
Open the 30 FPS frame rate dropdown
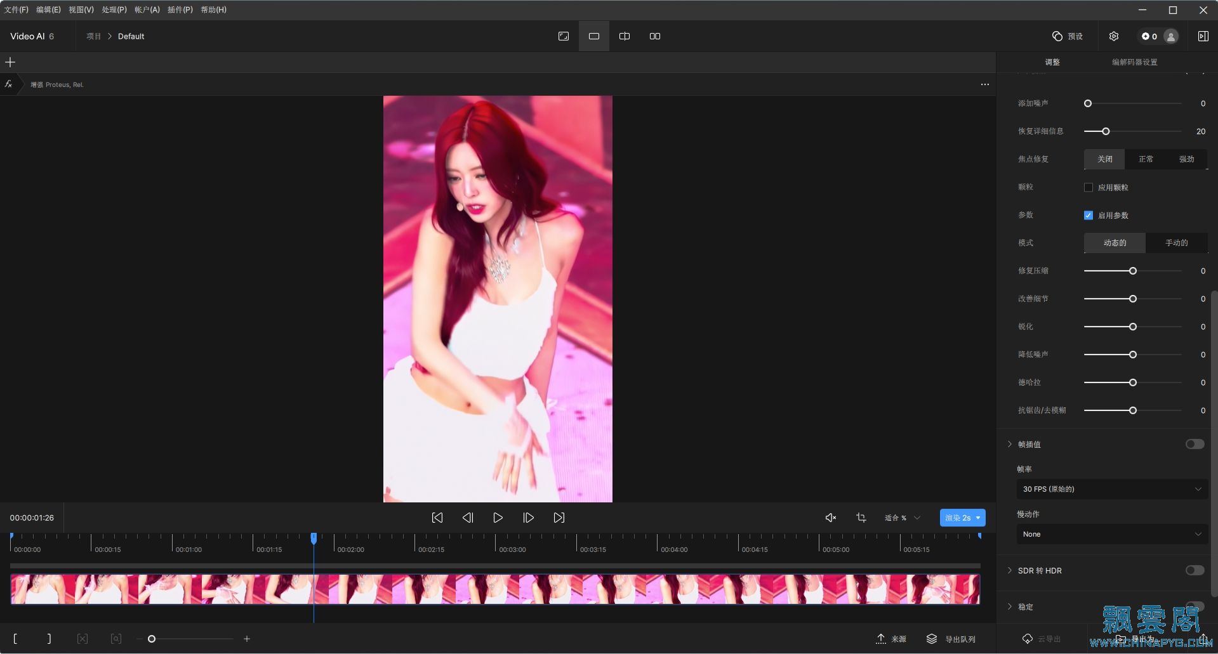coord(1112,489)
